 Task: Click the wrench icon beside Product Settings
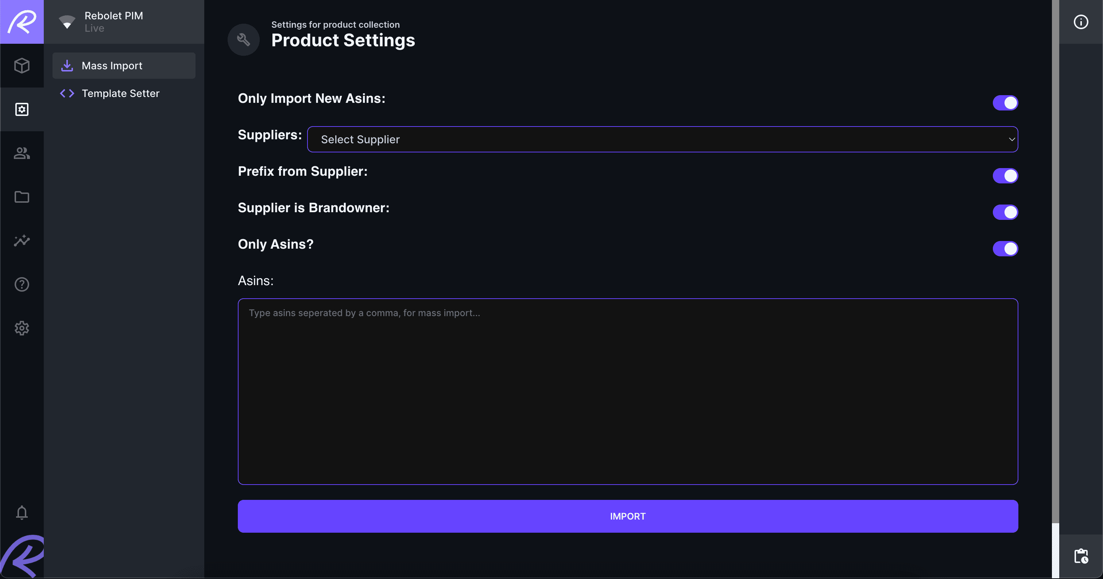point(244,40)
